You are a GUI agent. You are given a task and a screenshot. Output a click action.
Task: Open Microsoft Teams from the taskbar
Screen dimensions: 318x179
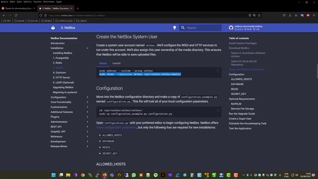point(112,175)
